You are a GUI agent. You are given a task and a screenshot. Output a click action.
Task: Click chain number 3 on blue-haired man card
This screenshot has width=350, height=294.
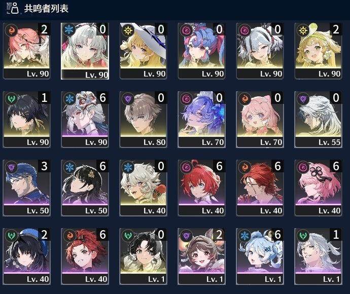coord(44,166)
